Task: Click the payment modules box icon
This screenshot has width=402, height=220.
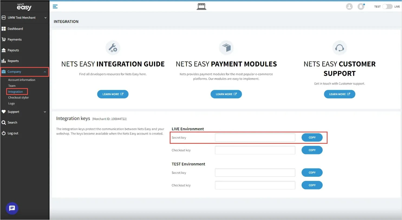Action: pyautogui.click(x=226, y=48)
